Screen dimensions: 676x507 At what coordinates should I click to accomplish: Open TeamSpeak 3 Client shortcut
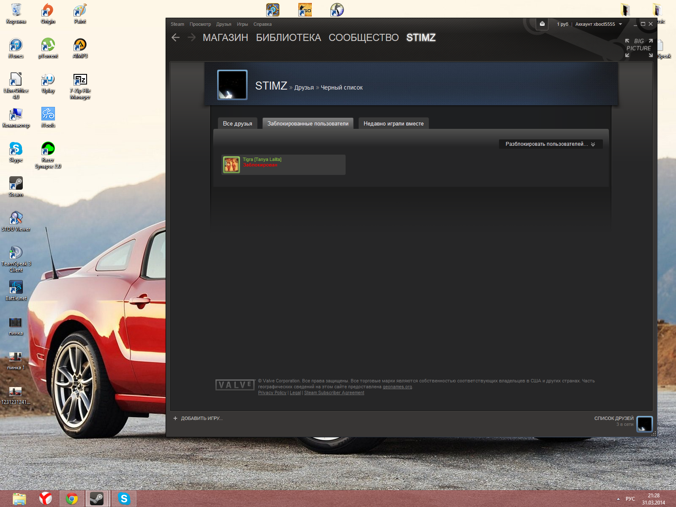16,259
